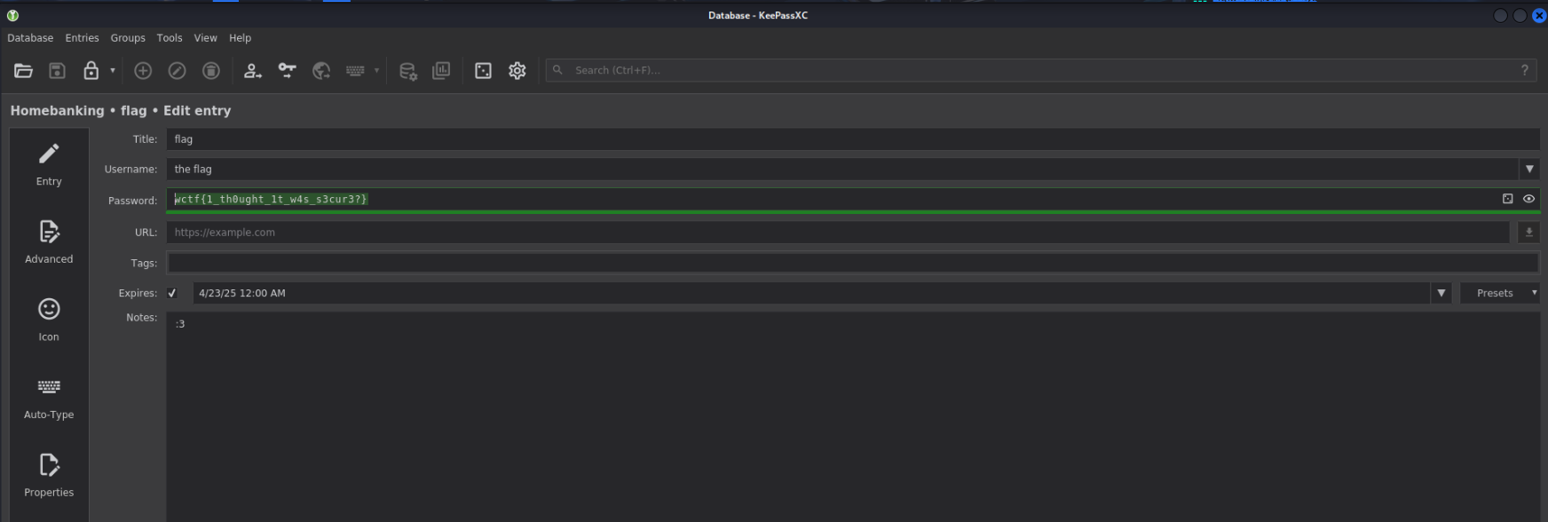Viewport: 1548px width, 522px height.
Task: Switch to Auto-Type sidebar section
Action: [x=49, y=399]
